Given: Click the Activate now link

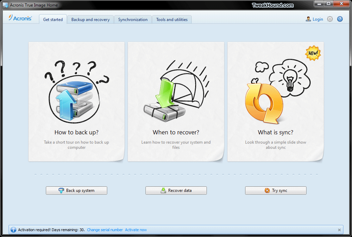Looking at the screenshot, I should click(x=136, y=230).
